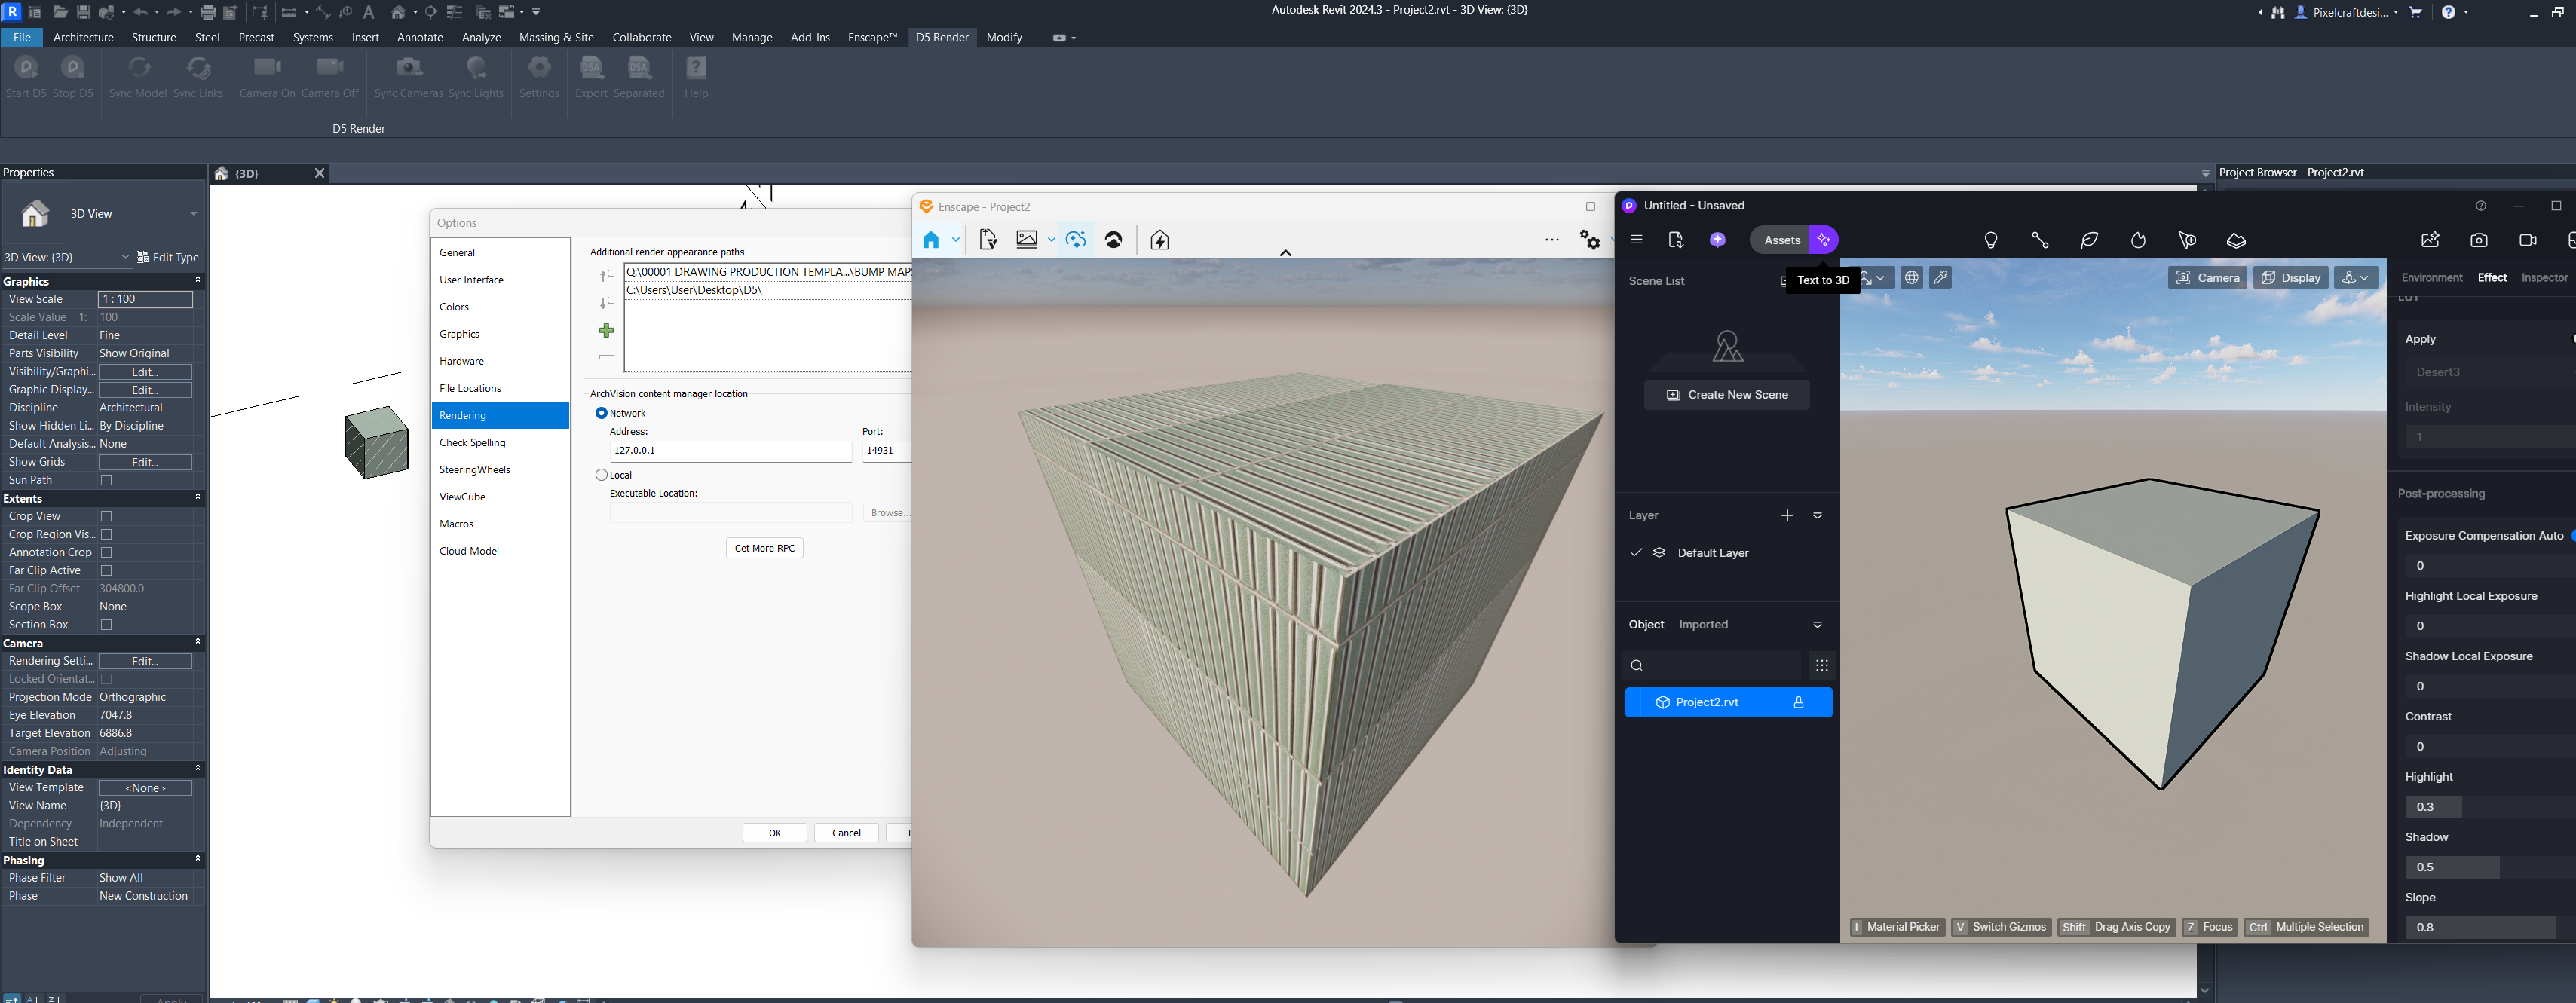2576x1003 pixels.
Task: Select the Network radio button
Action: click(601, 413)
